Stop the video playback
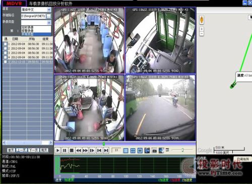 pos(72,150)
